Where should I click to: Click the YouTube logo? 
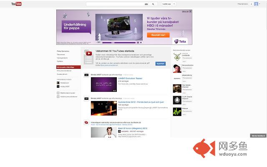pyautogui.click(x=17, y=4)
